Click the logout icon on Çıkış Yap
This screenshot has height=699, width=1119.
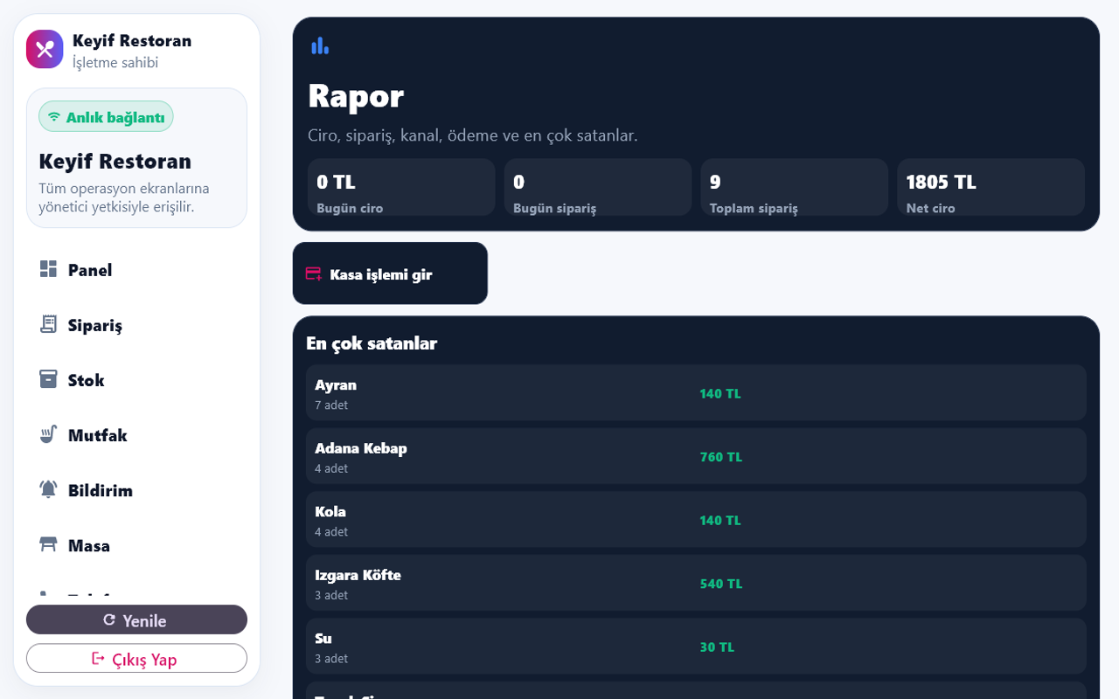coord(98,658)
